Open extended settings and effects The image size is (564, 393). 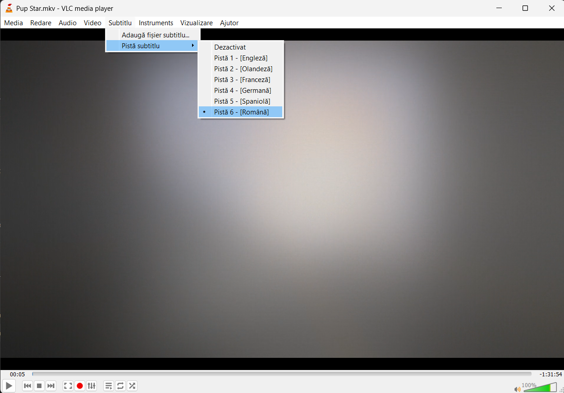click(92, 386)
